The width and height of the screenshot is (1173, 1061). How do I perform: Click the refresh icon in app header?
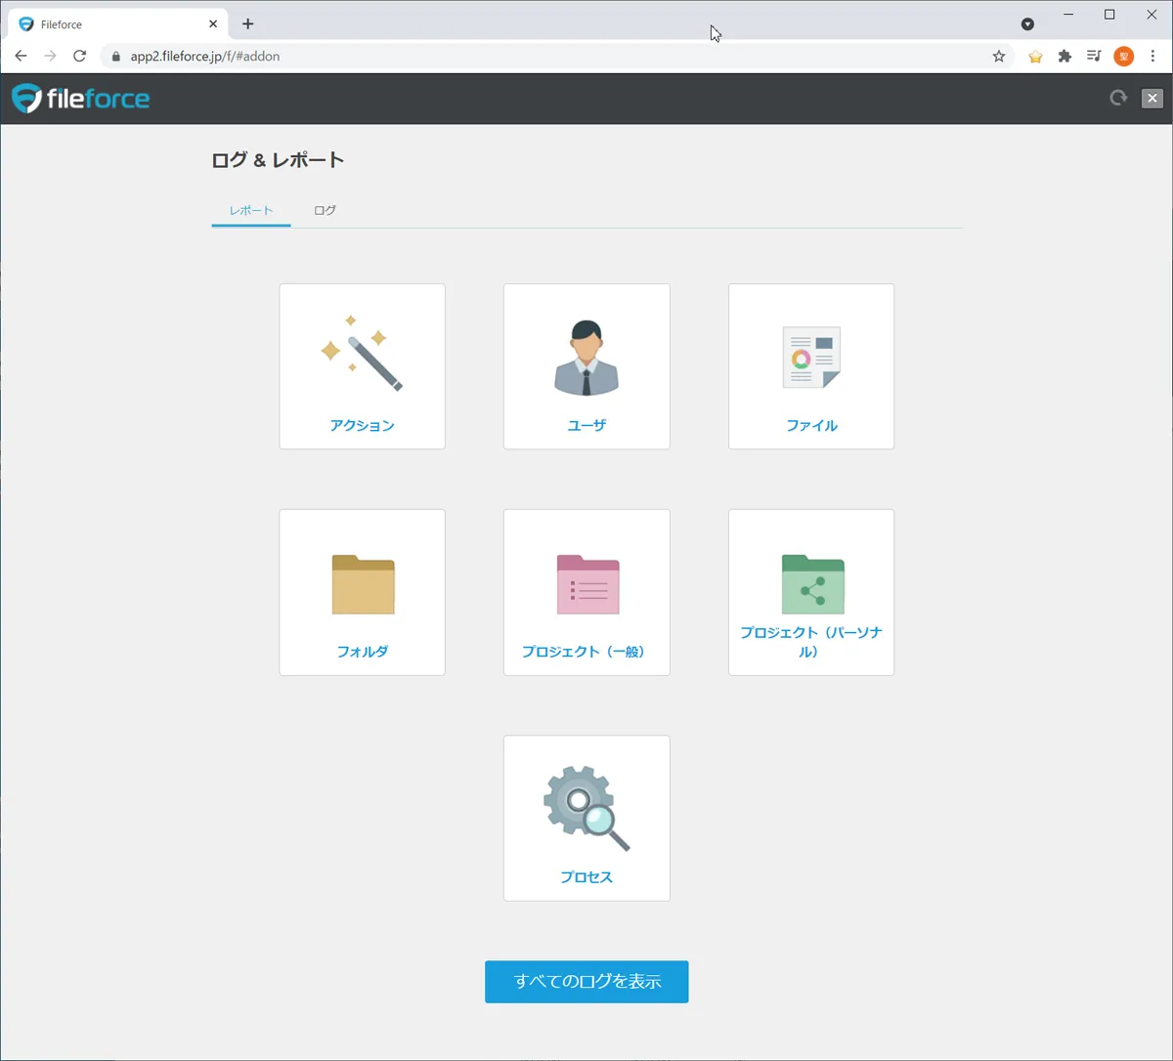1118,98
